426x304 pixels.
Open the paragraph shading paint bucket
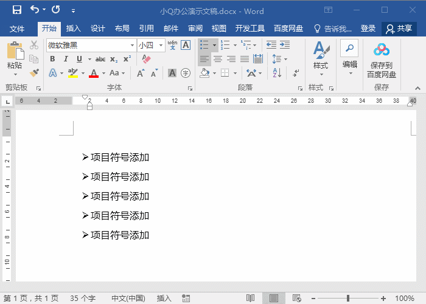pyautogui.click(x=204, y=73)
